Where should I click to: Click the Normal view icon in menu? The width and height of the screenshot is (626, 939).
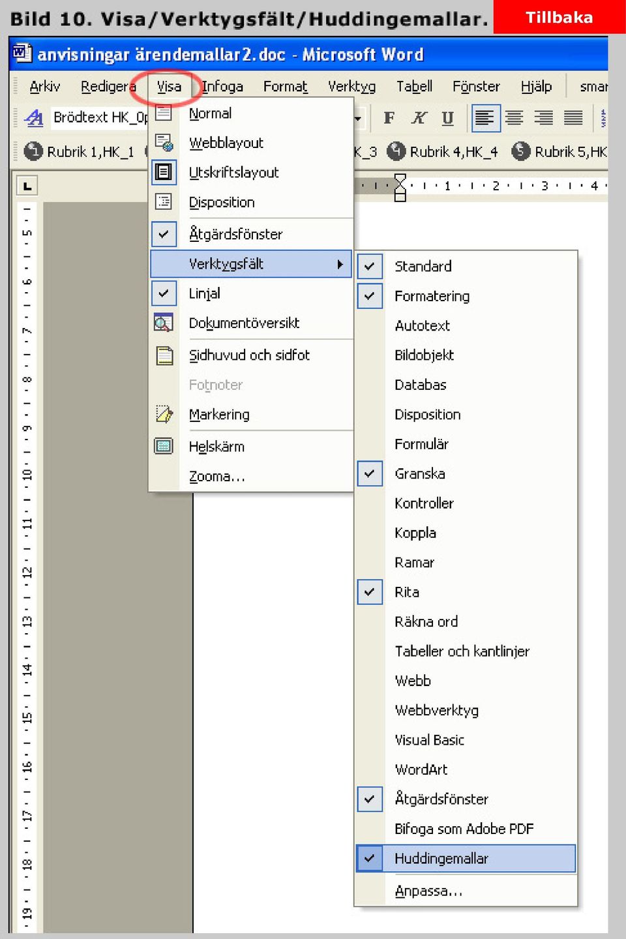pos(164,113)
